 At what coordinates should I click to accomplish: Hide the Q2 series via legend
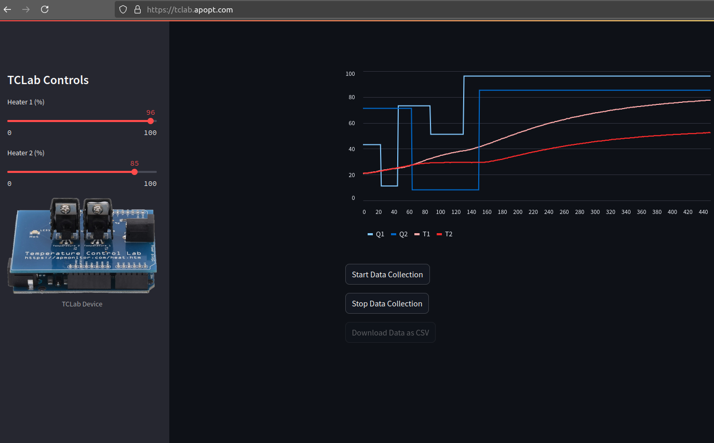click(399, 234)
